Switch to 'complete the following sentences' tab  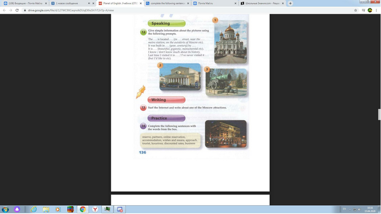tap(167, 4)
